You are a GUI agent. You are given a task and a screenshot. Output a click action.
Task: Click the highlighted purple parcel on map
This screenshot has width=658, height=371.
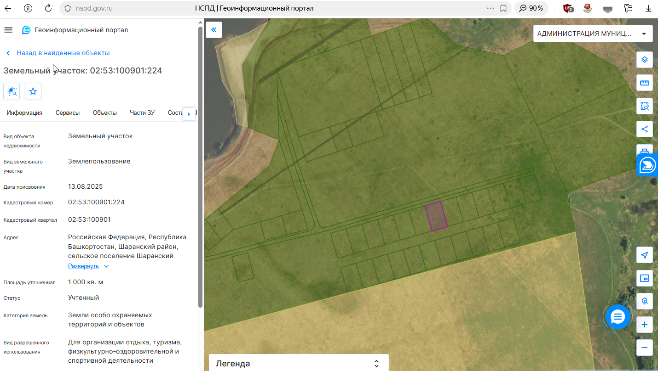(x=436, y=216)
